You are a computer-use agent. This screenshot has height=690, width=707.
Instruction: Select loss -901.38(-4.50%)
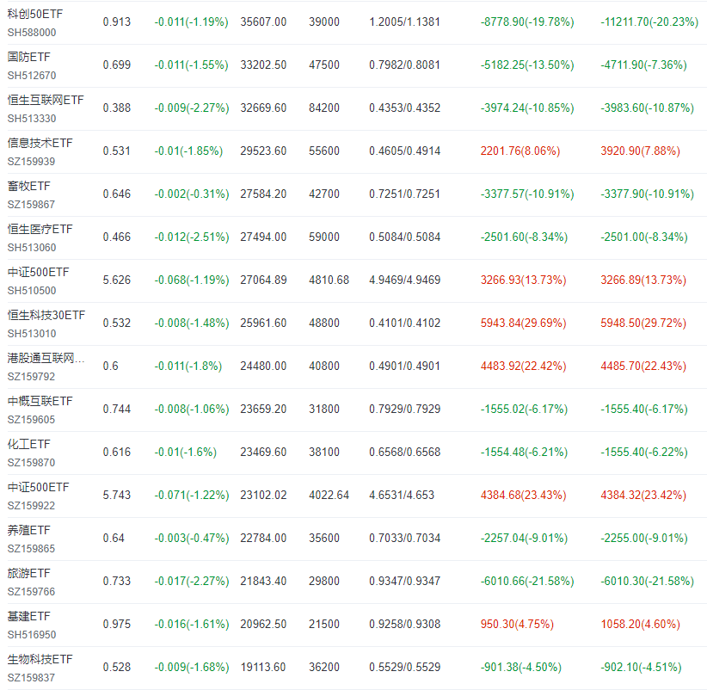521,668
